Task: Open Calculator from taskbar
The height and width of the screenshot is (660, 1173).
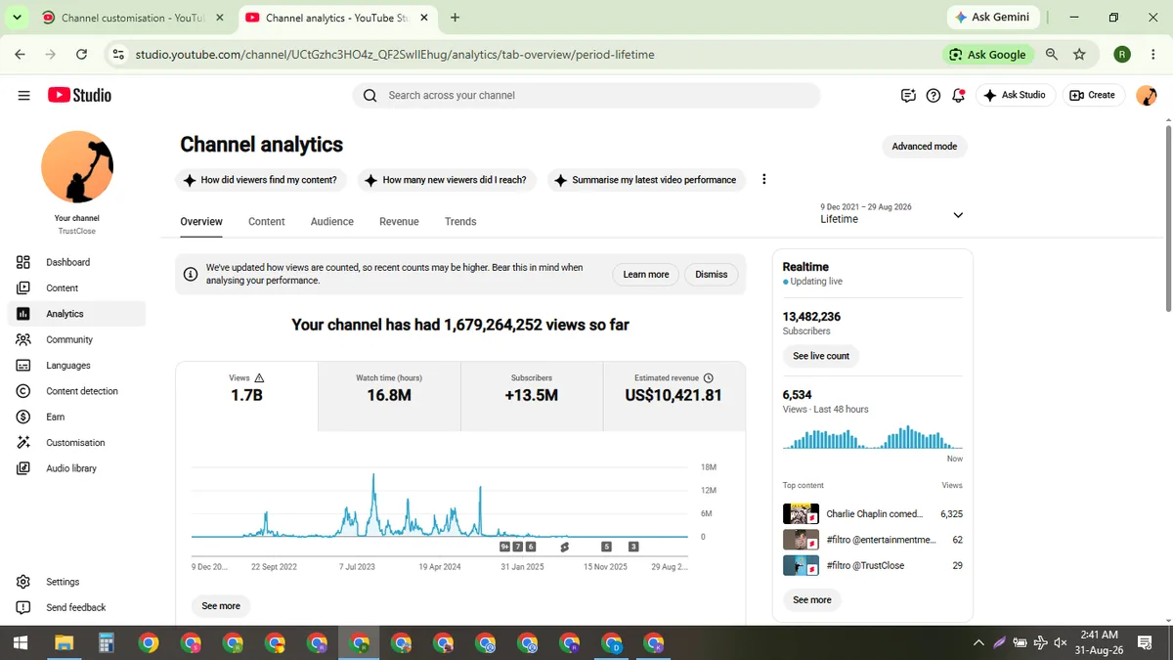Action: 107,642
